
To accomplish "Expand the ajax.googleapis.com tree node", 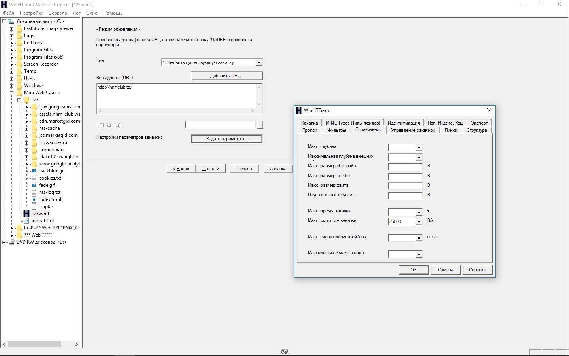I will pos(27,107).
